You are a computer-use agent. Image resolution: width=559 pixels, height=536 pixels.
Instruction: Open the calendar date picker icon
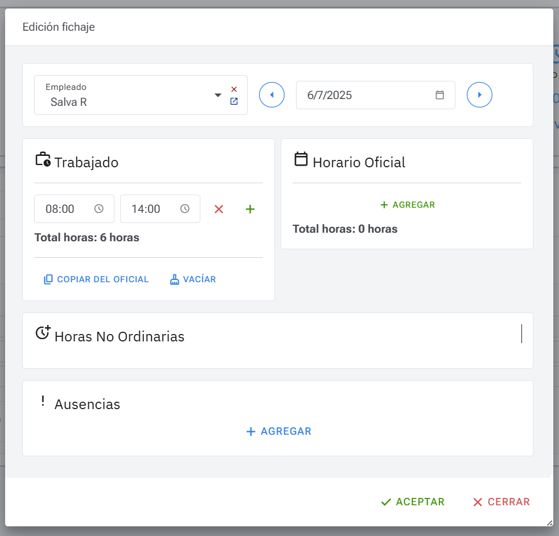[x=439, y=95]
